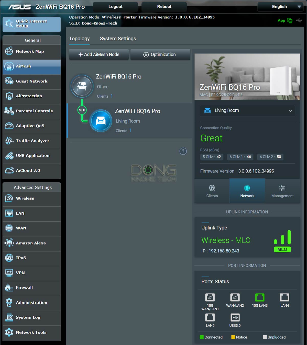Open the Clients tab in node panel
307x345 pixels.
(x=212, y=191)
